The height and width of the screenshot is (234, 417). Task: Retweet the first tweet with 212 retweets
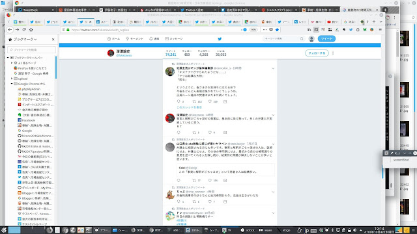[x=194, y=101]
